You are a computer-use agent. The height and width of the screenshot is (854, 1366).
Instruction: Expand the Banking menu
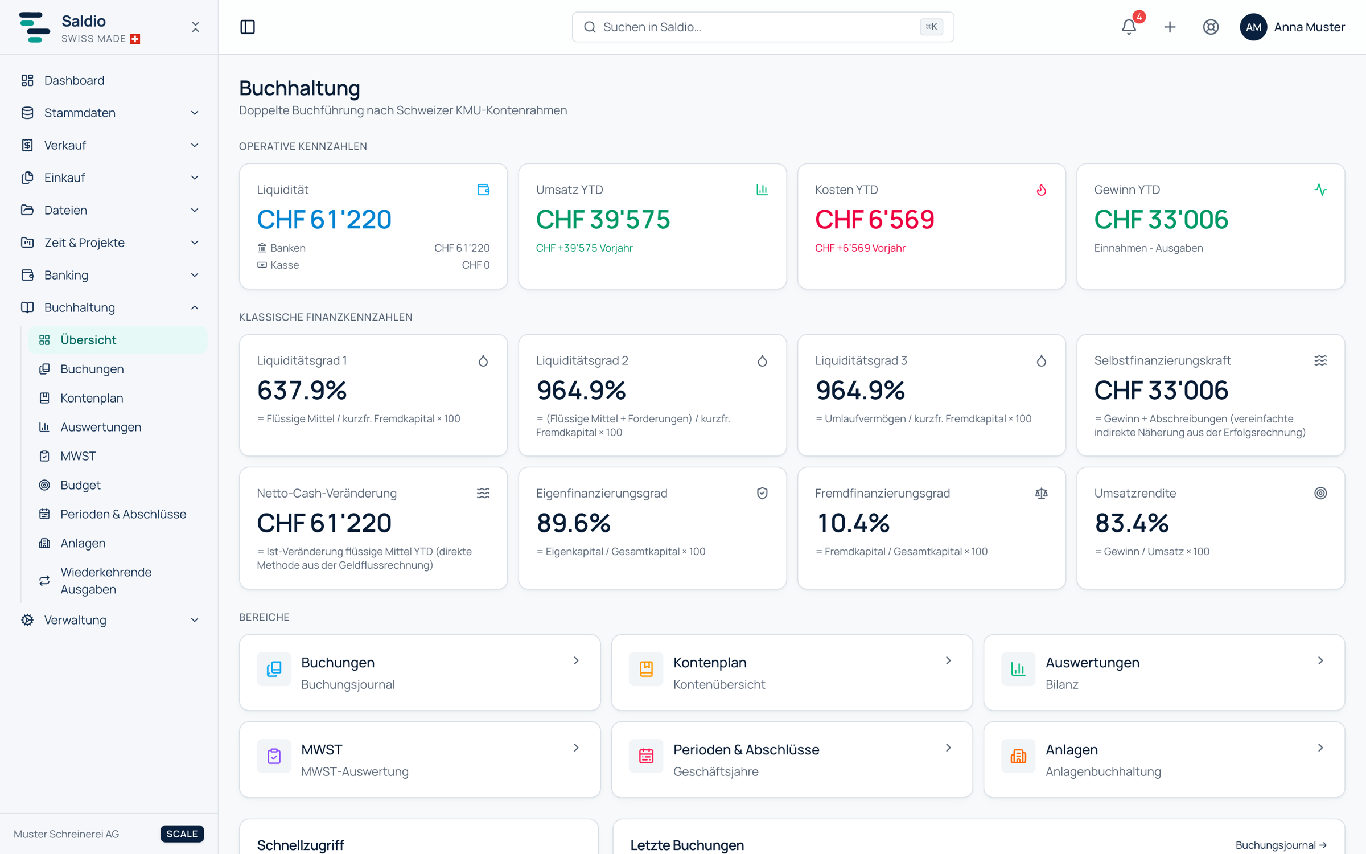pyautogui.click(x=109, y=275)
